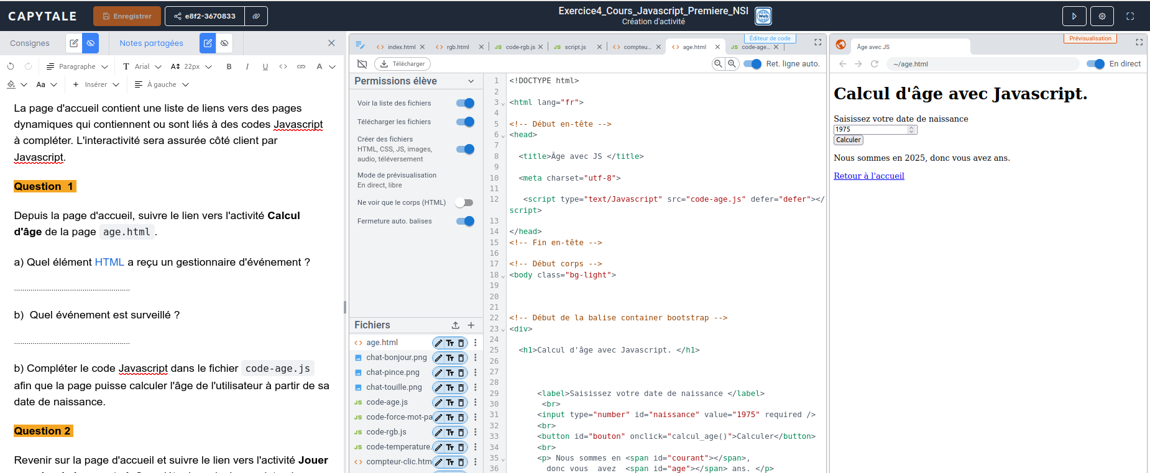Screen dimensions: 1150x473
Task: Click the Calculer button in preview
Action: click(x=849, y=140)
